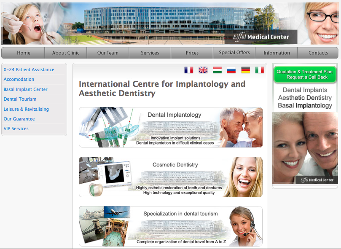Image resolution: width=341 pixels, height=249 pixels.
Task: Click 'Innovative implant solutions' caption
Action: point(175,138)
